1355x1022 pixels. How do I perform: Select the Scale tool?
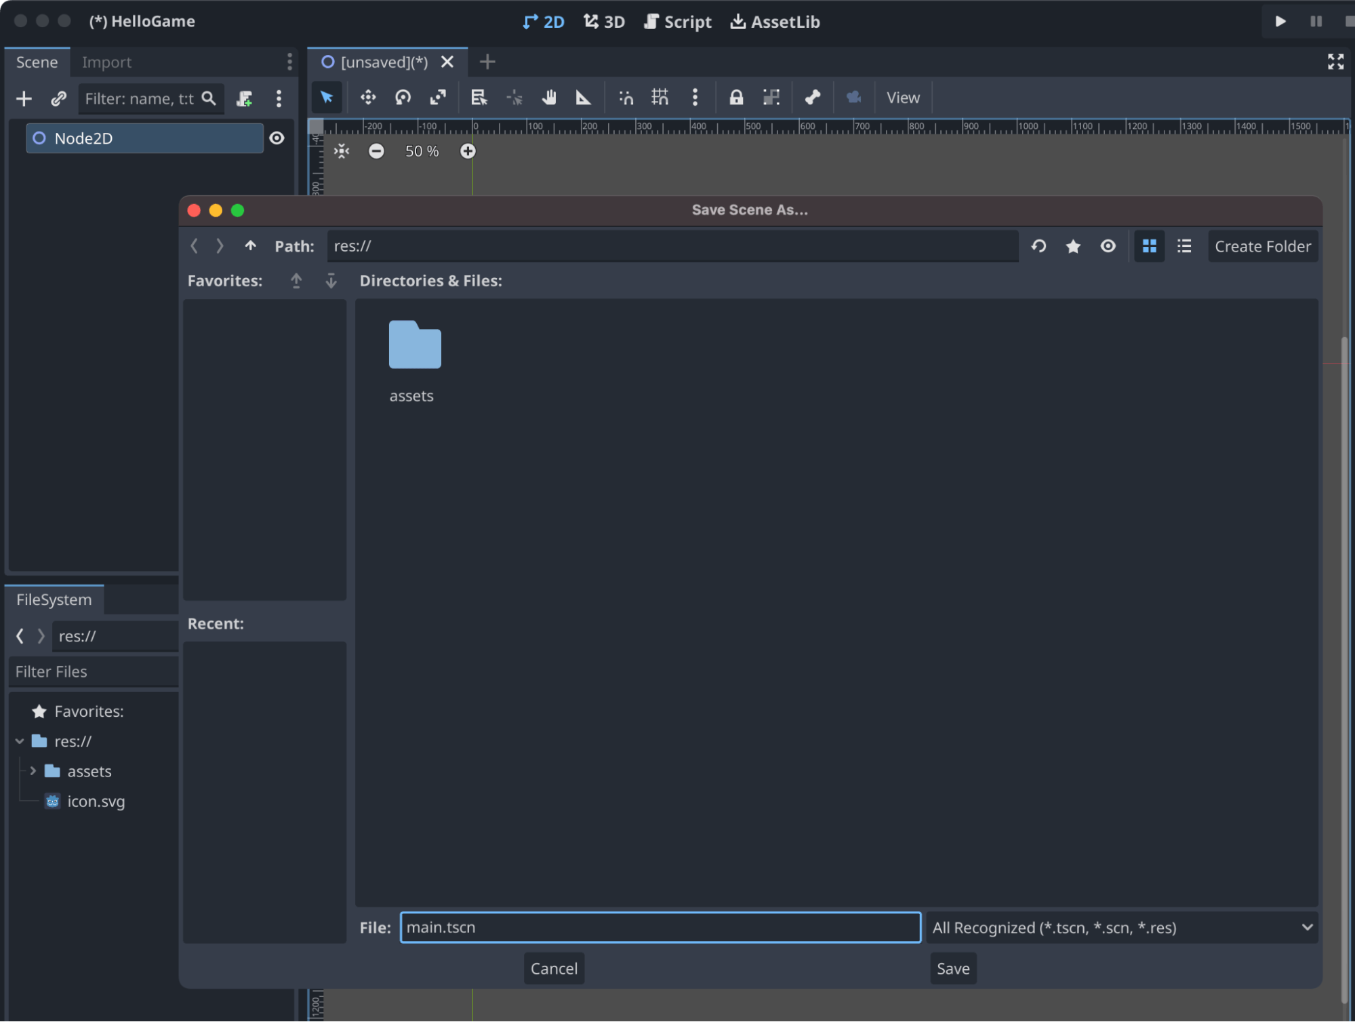(439, 97)
